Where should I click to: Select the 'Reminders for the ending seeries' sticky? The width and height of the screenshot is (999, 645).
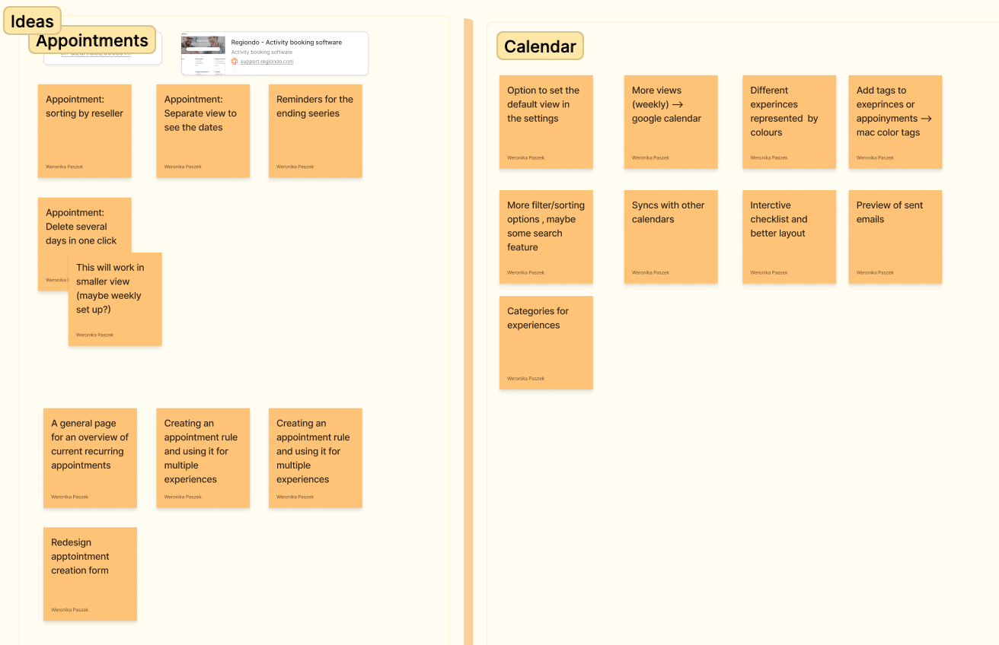click(315, 131)
